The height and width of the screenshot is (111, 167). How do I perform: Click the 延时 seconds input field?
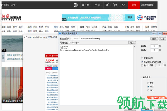tap(154, 50)
